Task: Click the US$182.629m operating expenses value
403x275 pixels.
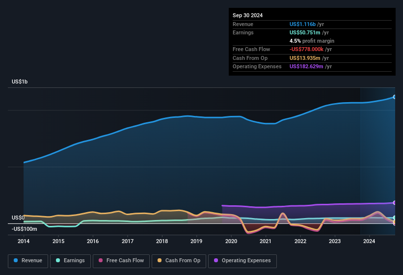Action: point(306,67)
